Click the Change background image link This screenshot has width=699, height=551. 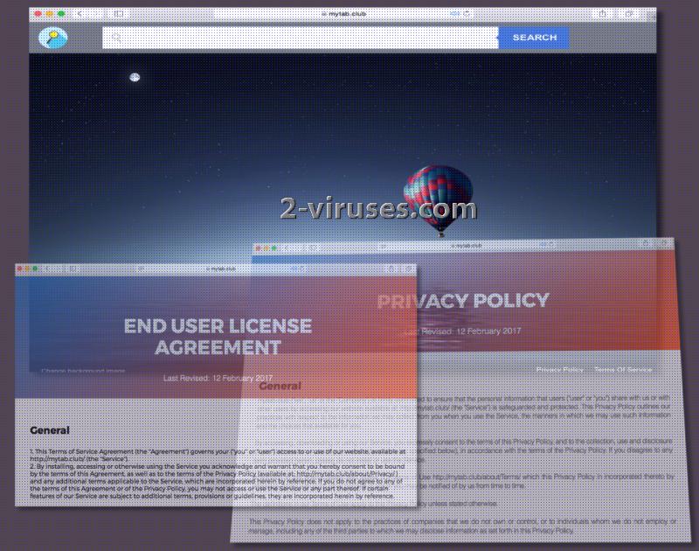[x=83, y=371]
